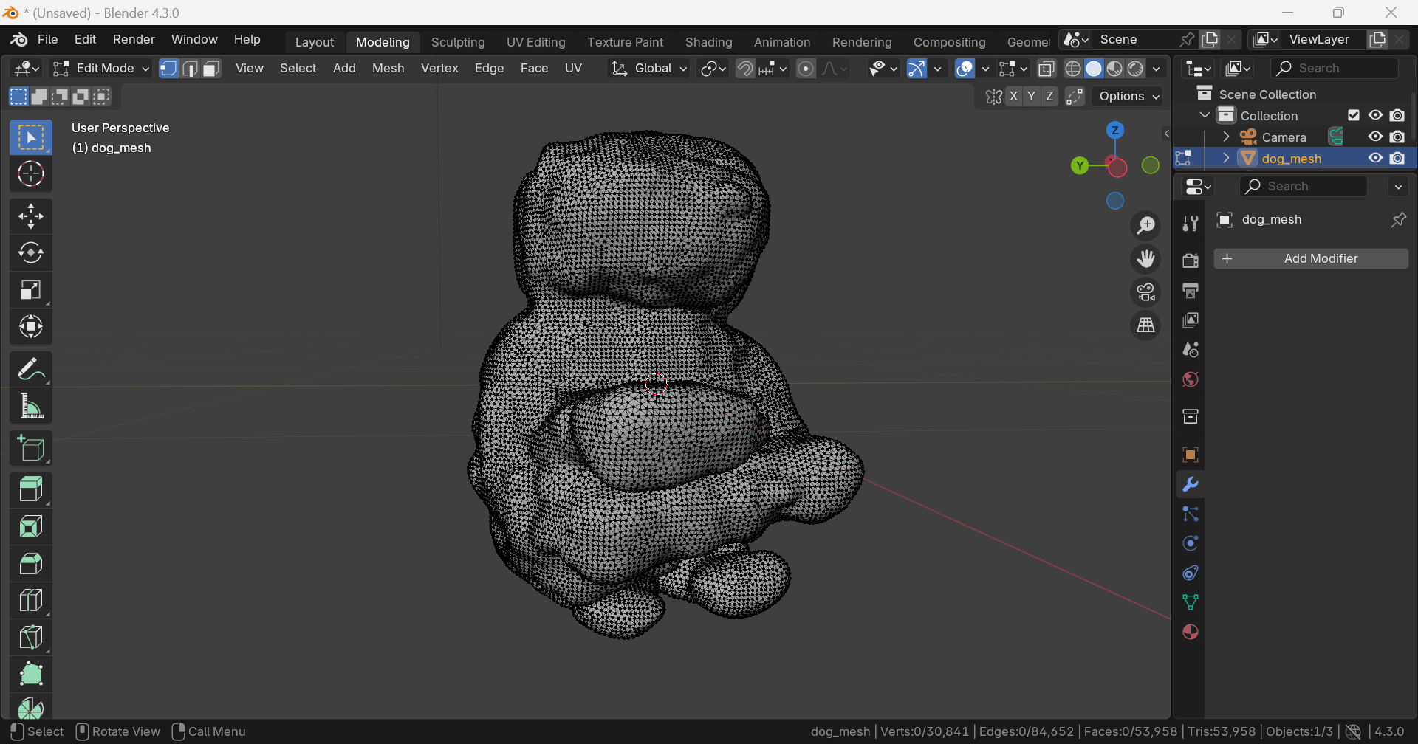Image resolution: width=1418 pixels, height=744 pixels.
Task: Hide dog_mesh in the viewport
Action: (x=1374, y=159)
